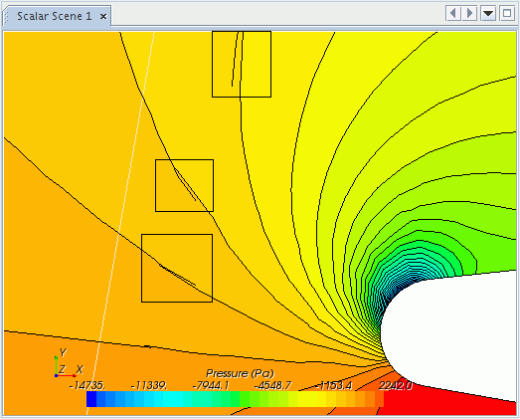520x419 pixels.
Task: Pick the dark blue end of the pressure color bar
Action: pos(91,399)
